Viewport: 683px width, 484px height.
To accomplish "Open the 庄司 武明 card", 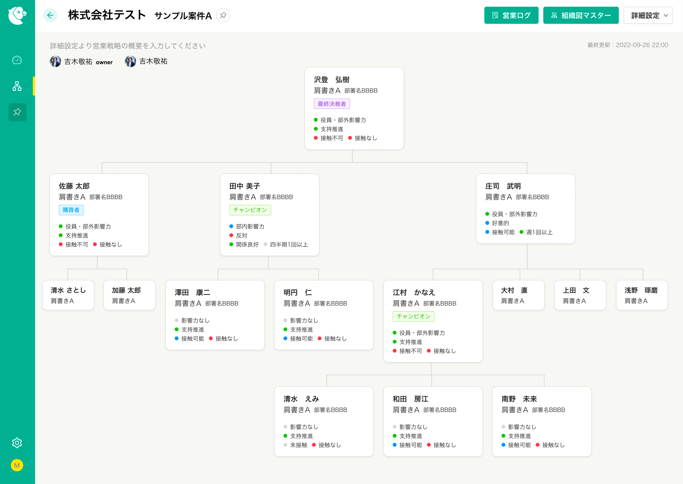I will tap(525, 208).
